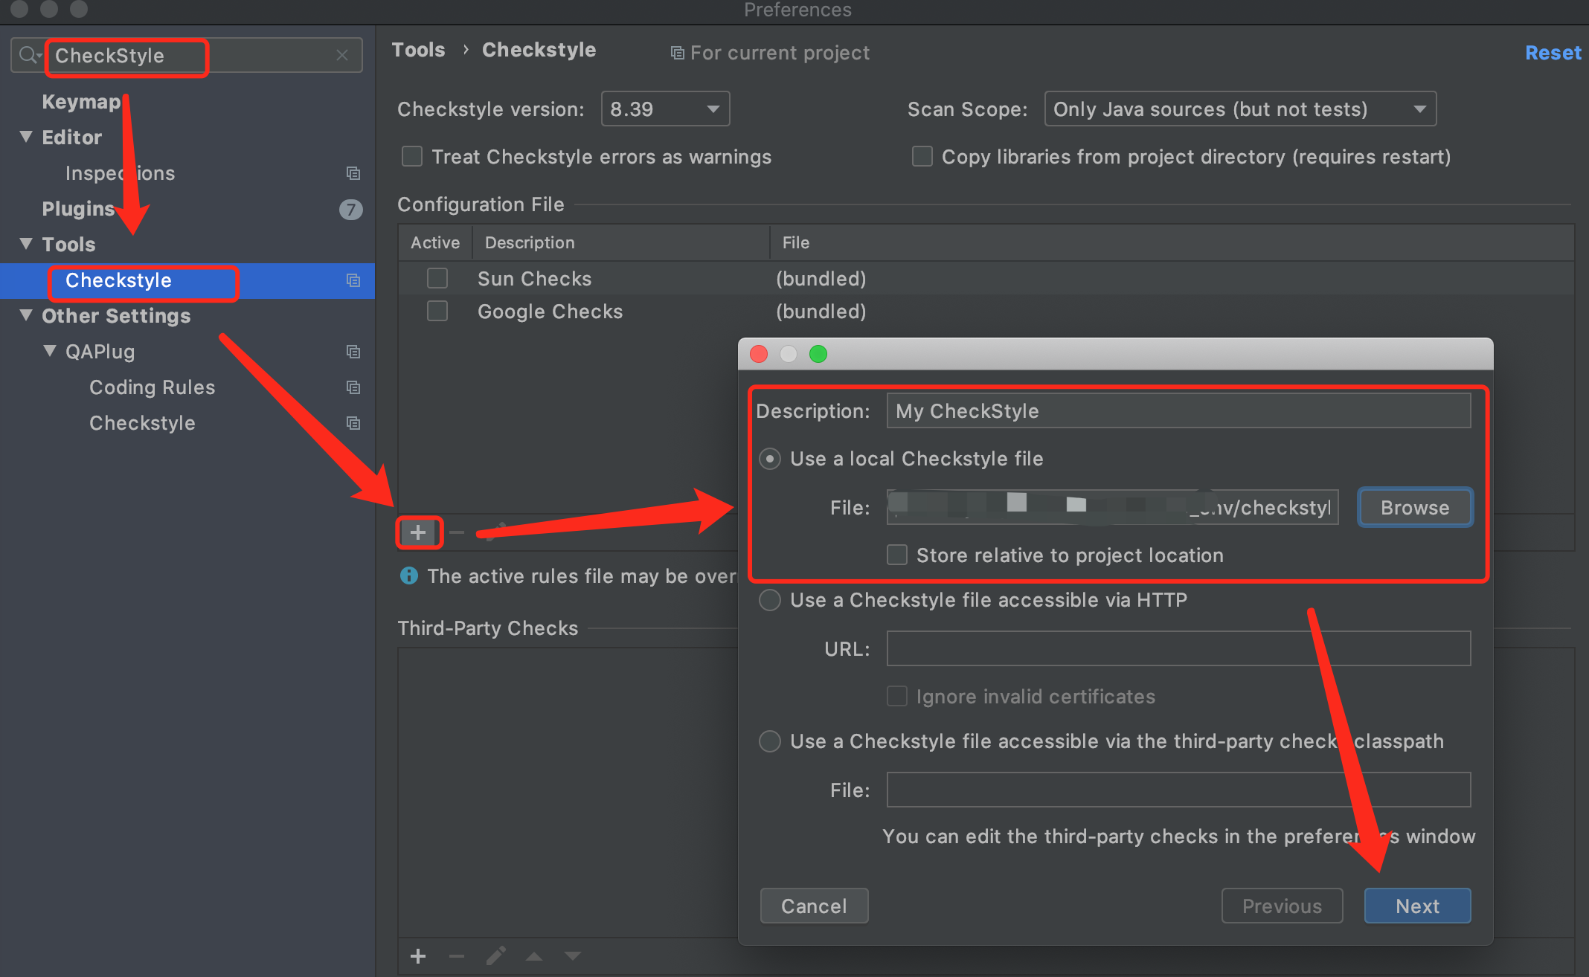Remove third-party check with minus icon
Image resolution: width=1589 pixels, height=977 pixels.
[457, 956]
